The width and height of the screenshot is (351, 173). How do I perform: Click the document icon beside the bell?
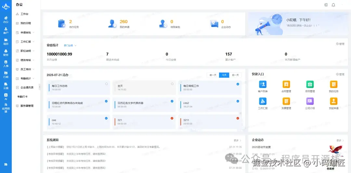(x=326, y=5)
